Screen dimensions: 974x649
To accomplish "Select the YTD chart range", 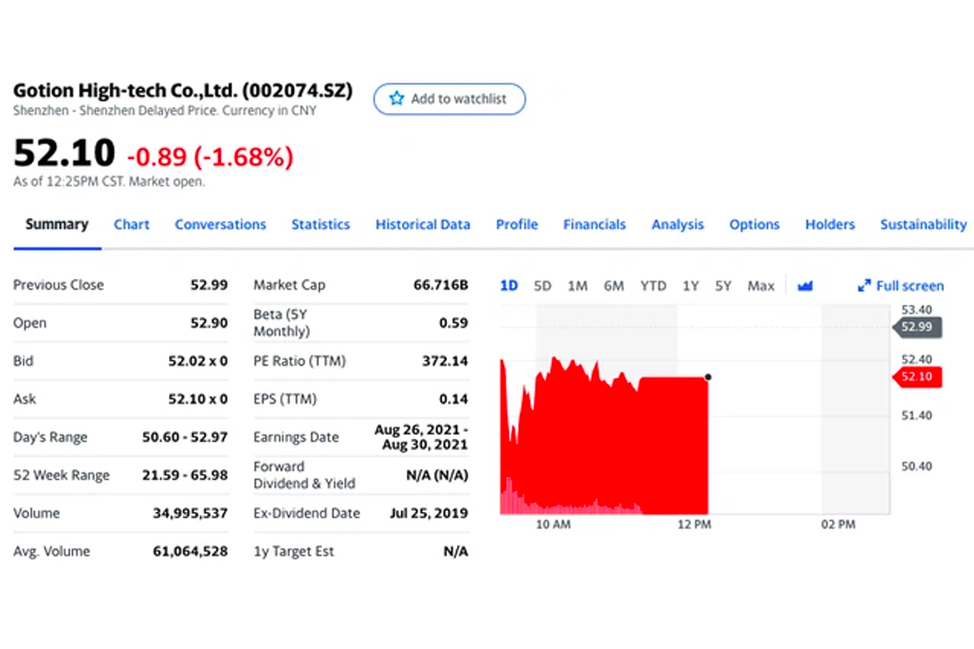I will (x=653, y=286).
